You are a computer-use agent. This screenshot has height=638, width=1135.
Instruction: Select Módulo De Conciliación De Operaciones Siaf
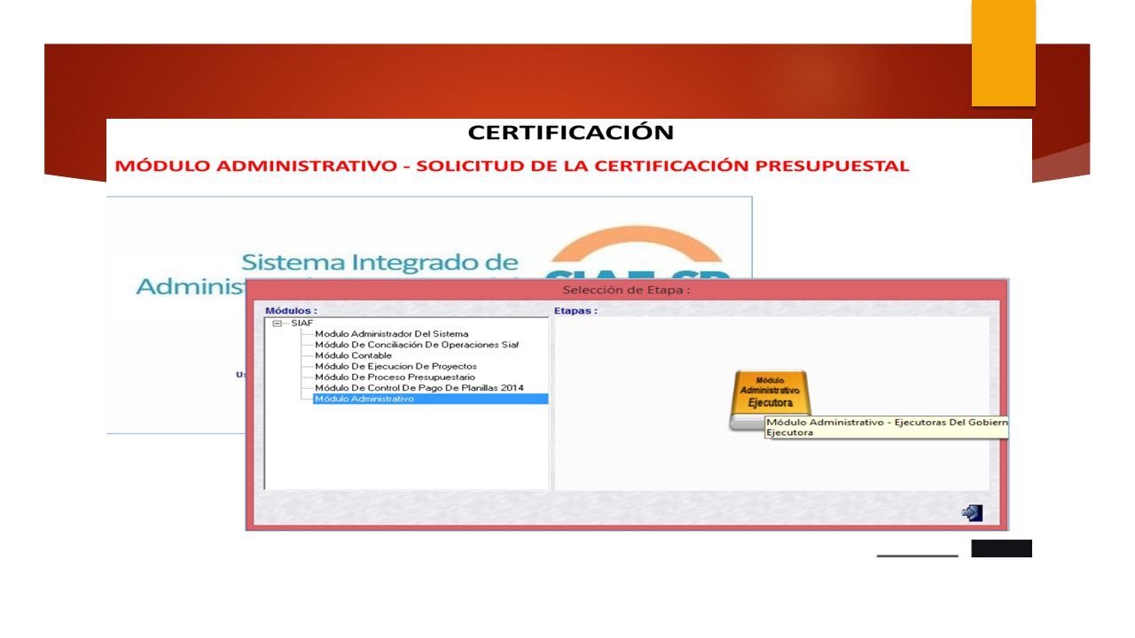coord(417,345)
